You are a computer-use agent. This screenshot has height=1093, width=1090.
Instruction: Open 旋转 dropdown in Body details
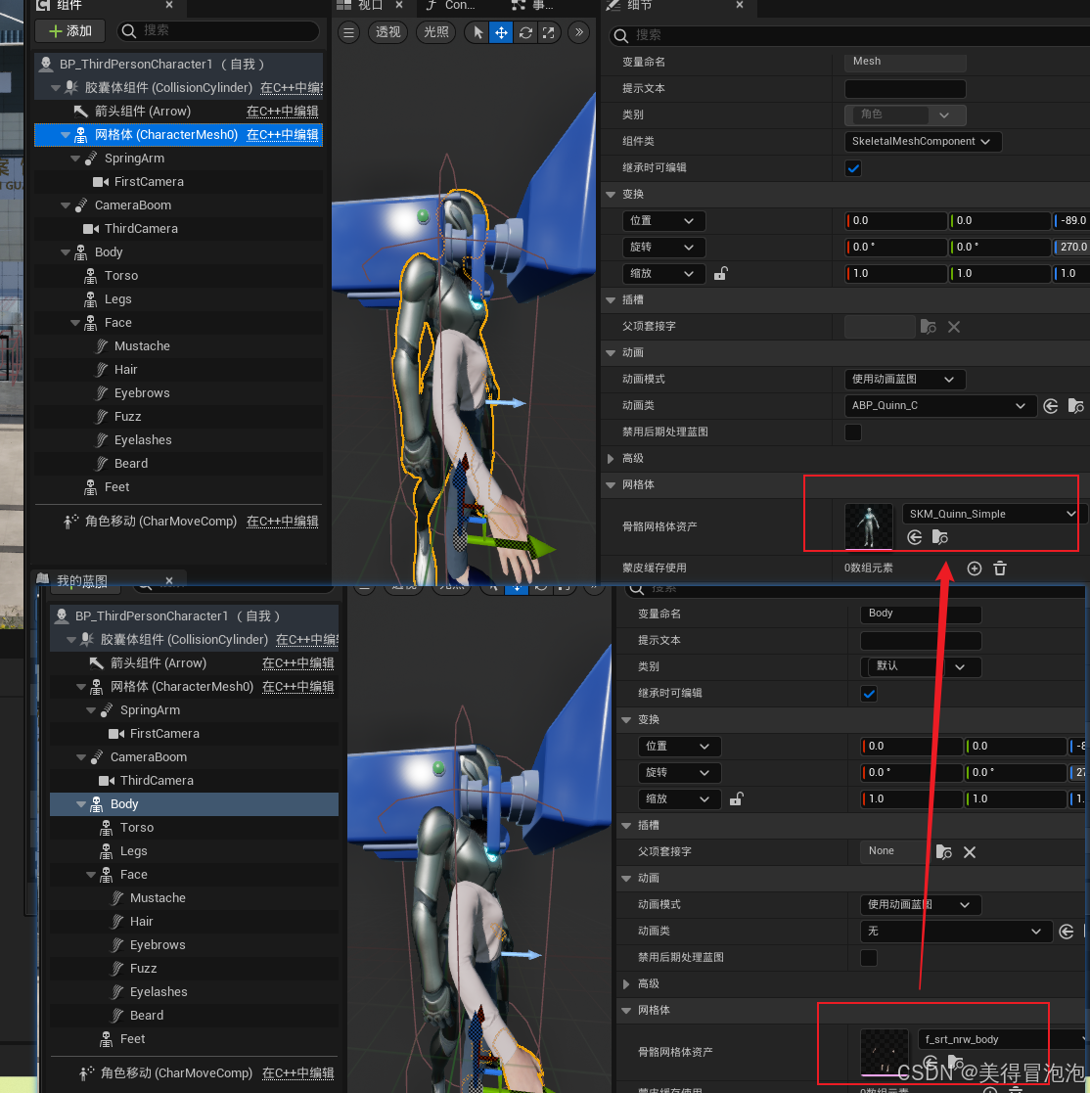point(679,772)
